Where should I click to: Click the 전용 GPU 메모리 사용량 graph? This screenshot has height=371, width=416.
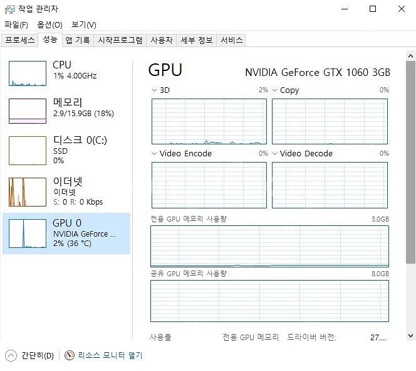[269, 246]
